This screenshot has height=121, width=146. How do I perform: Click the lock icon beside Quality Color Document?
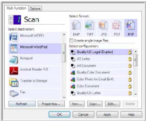click(130, 73)
